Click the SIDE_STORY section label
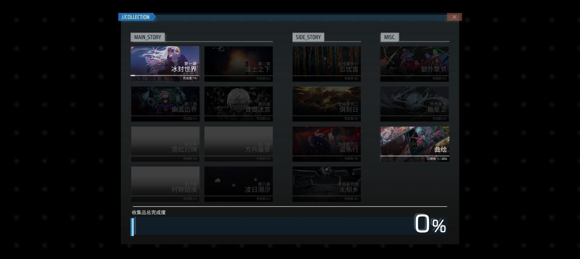Image resolution: width=580 pixels, height=259 pixels. point(308,37)
